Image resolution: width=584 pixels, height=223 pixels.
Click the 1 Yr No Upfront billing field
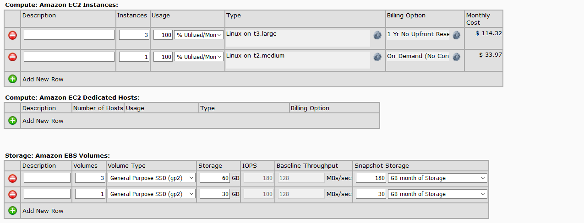pos(418,35)
